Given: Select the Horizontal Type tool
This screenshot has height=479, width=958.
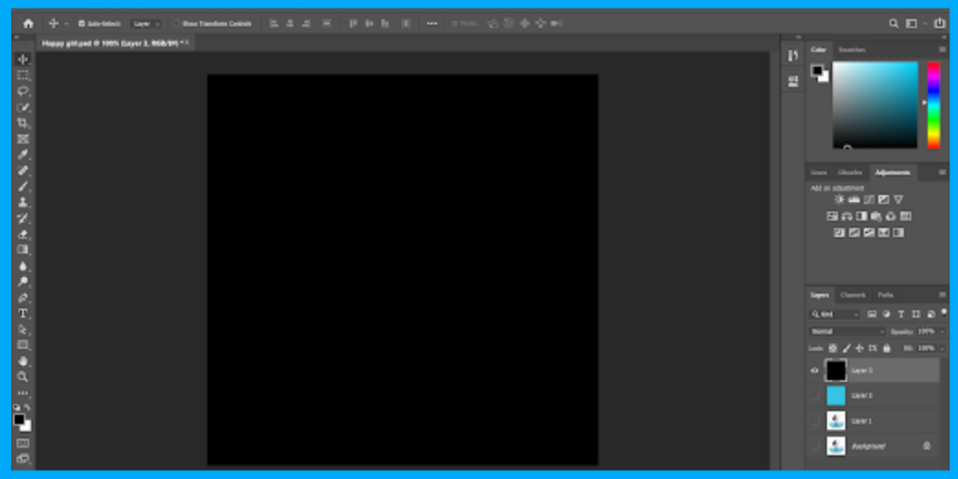Looking at the screenshot, I should (x=22, y=313).
